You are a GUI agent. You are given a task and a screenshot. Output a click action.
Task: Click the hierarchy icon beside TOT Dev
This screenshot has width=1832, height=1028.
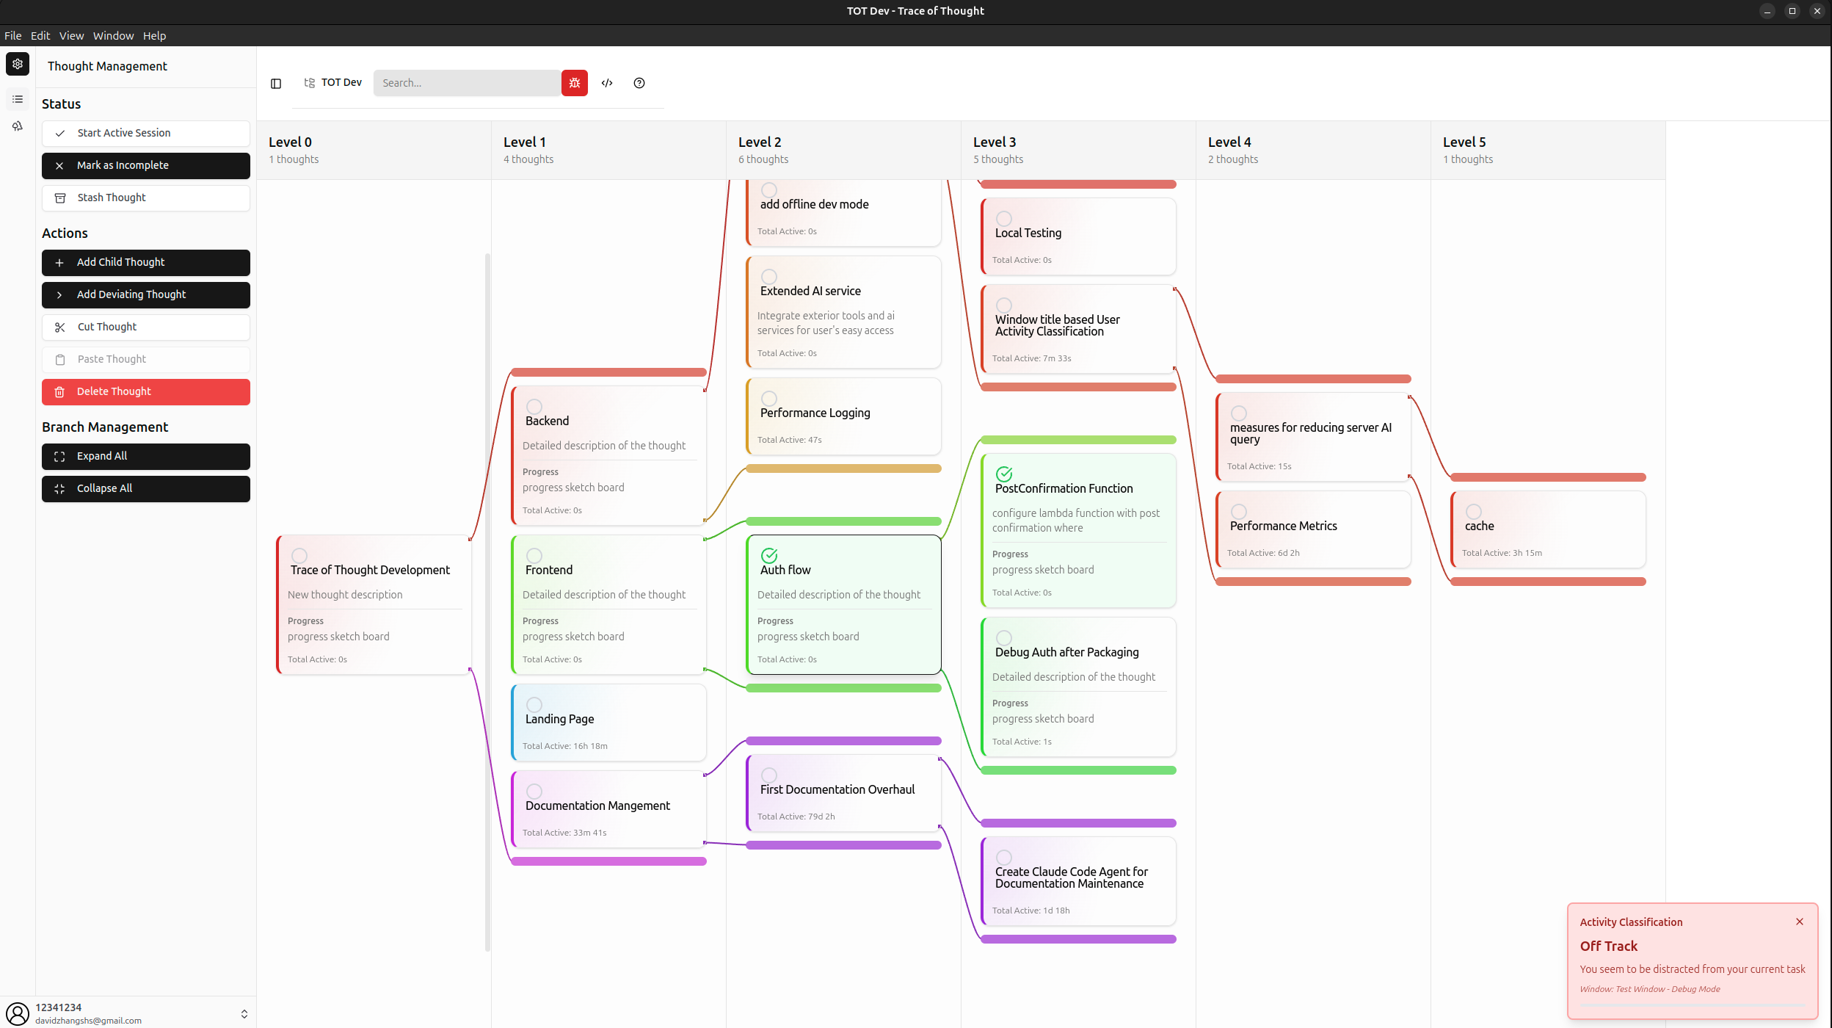click(309, 82)
